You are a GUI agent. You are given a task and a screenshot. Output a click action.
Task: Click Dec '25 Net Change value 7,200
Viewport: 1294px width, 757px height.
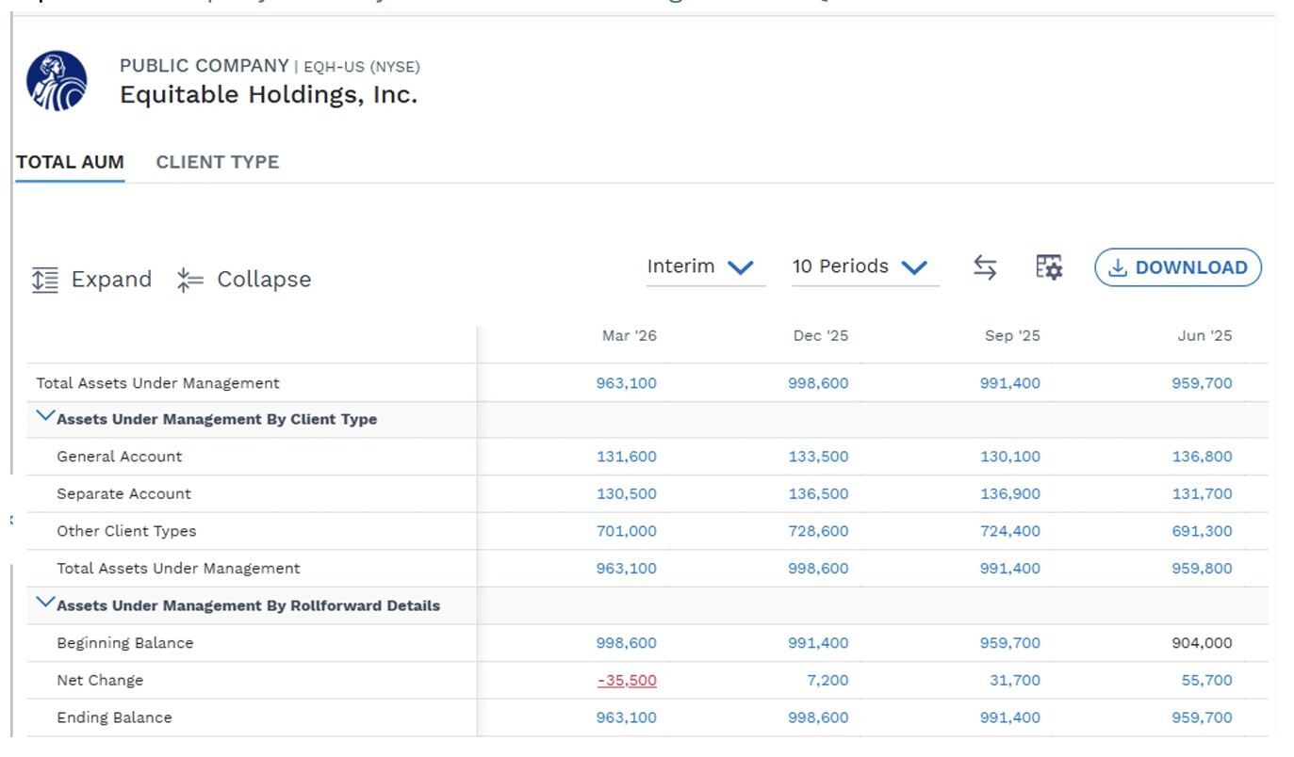[827, 681]
